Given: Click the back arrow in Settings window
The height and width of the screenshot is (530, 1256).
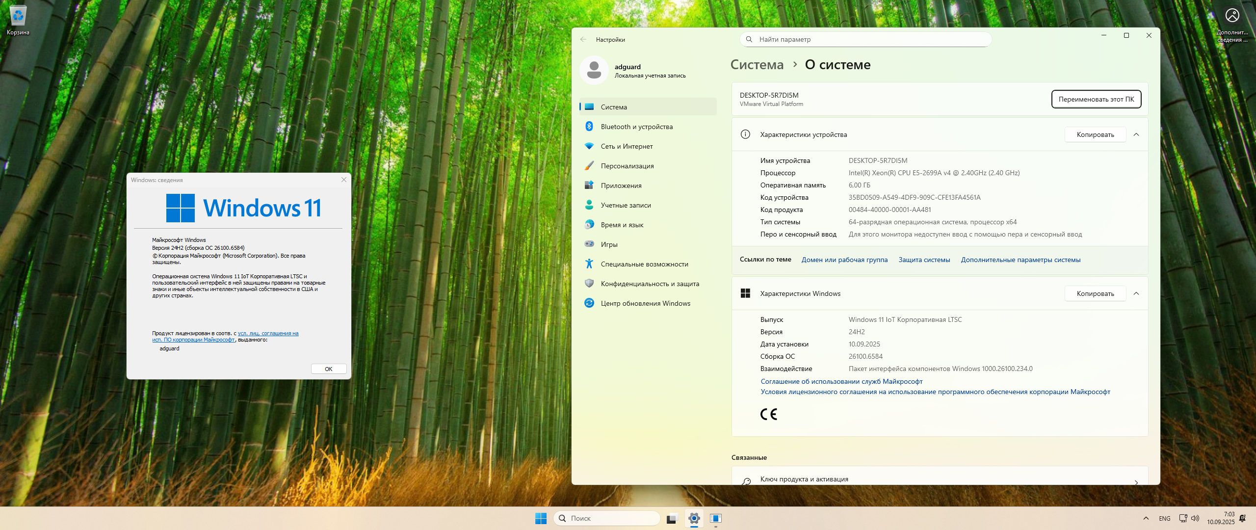Looking at the screenshot, I should tap(583, 40).
